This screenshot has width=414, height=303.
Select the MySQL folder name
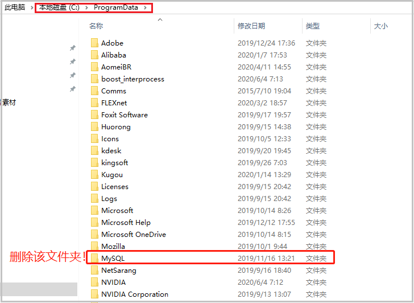click(113, 259)
